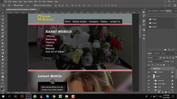
Task: Select the Clone Stamp tool
Action: click(x=2, y=43)
